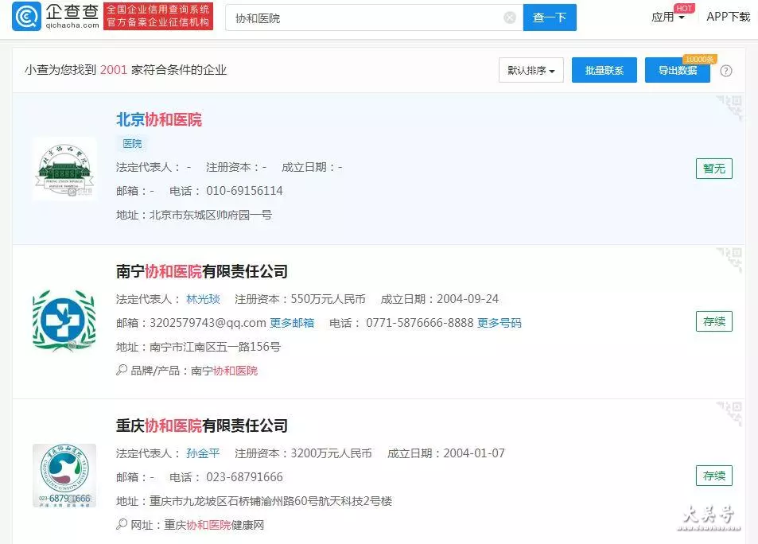Click founding date 2004-09-24
This screenshot has height=544, width=758.
[x=468, y=299]
